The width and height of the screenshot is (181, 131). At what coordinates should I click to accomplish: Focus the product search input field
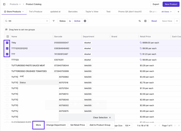(x=26, y=21)
